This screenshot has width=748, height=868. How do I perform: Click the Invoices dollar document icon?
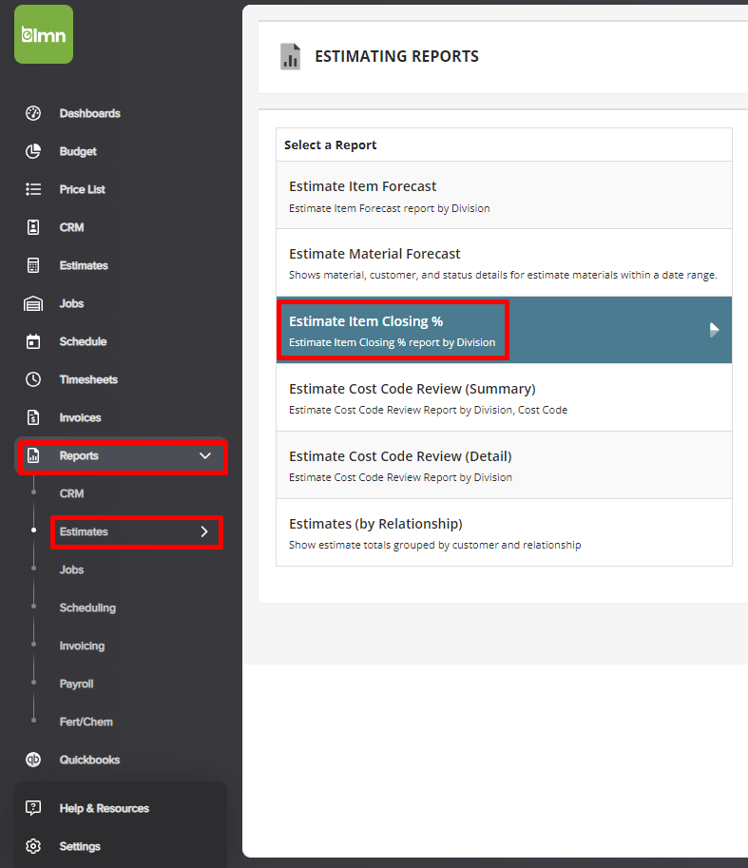[33, 417]
